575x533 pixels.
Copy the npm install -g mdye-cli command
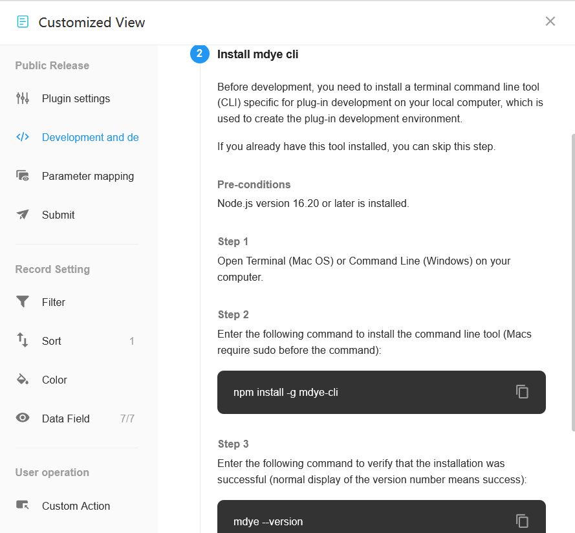tap(522, 392)
